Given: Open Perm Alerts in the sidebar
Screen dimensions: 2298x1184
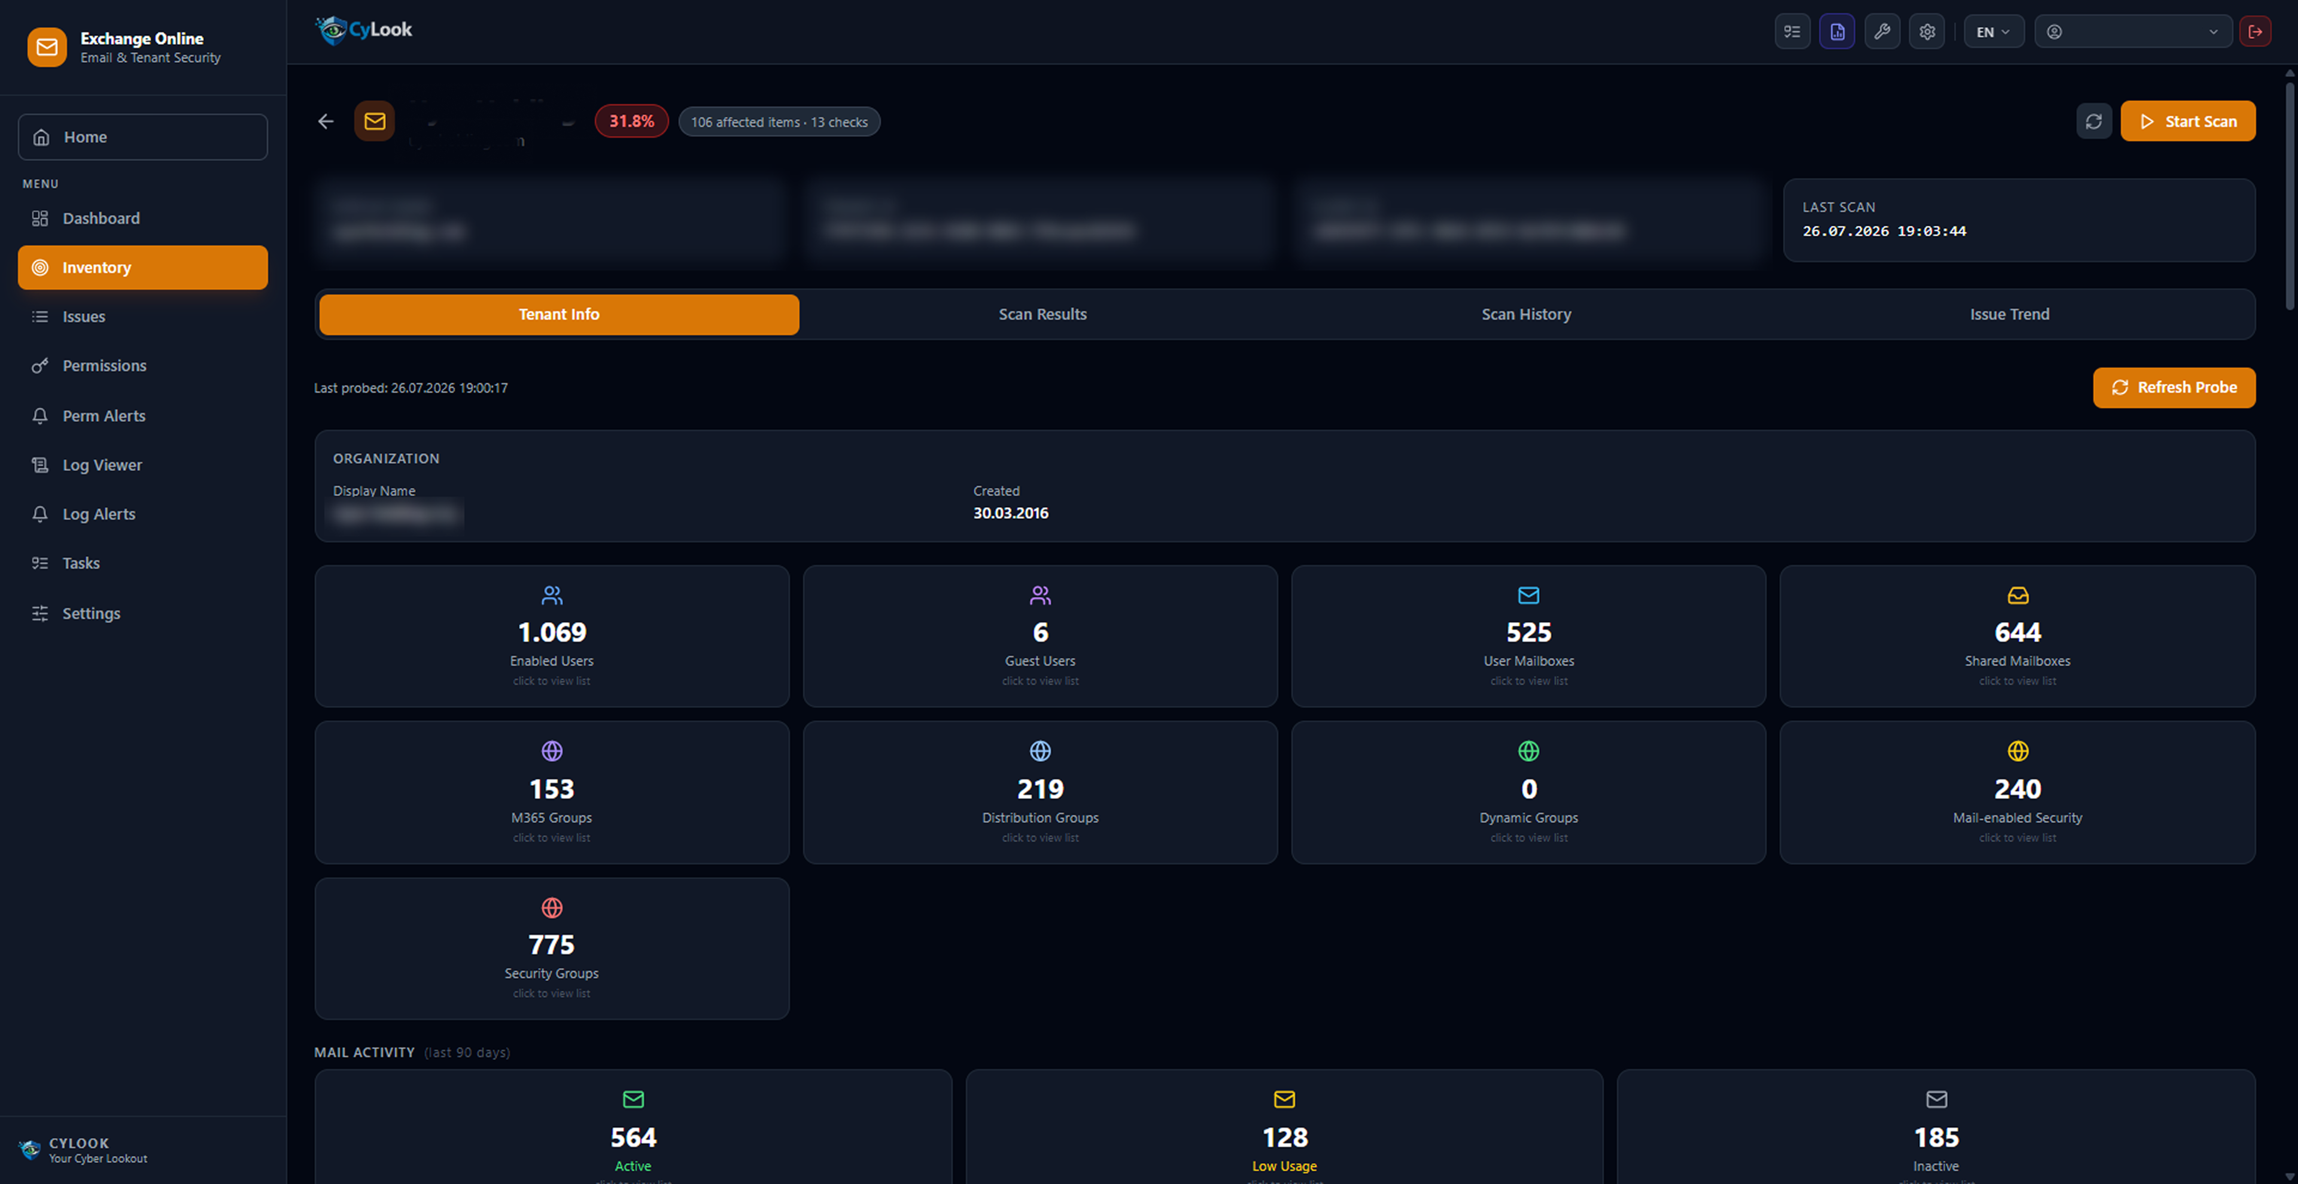Looking at the screenshot, I should click(x=143, y=416).
